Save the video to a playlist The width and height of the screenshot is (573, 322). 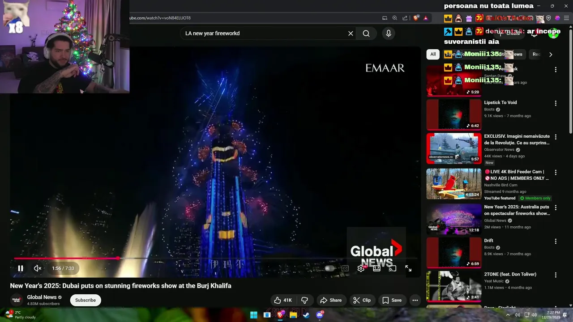click(x=392, y=300)
